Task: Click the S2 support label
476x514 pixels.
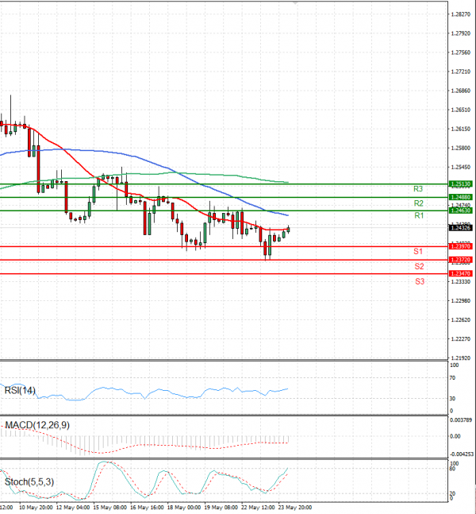Action: pos(419,266)
